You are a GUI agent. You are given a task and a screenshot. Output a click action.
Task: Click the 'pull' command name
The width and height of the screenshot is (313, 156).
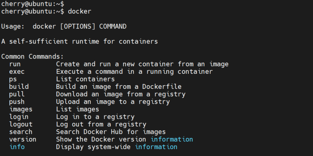[17, 94]
